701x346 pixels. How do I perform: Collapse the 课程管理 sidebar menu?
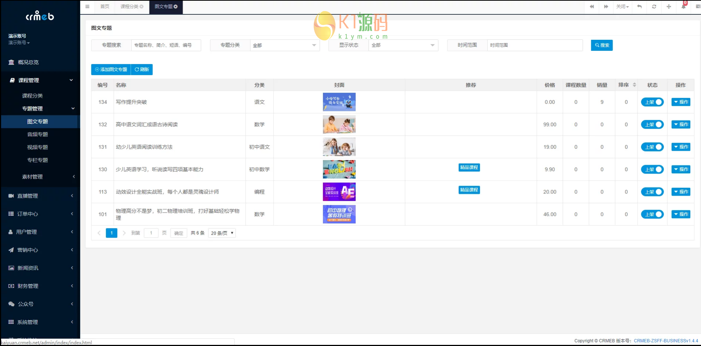[x=40, y=80]
